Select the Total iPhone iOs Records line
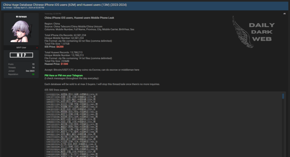The height and width of the screenshot is (157, 290). pos(65,35)
